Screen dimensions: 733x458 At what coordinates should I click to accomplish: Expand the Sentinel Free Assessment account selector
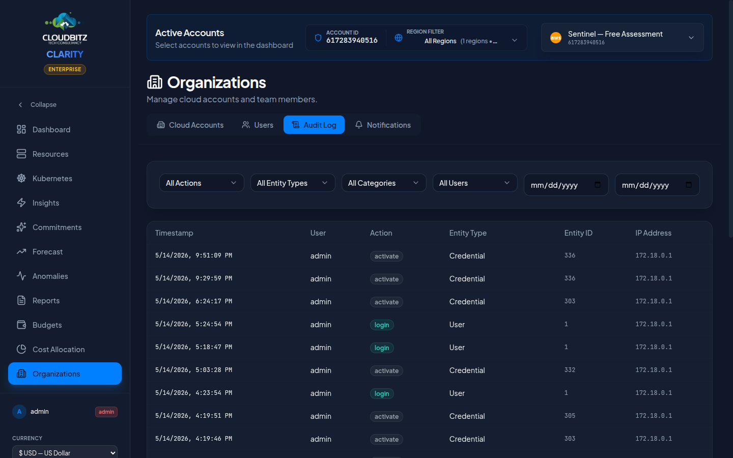pyautogui.click(x=622, y=38)
